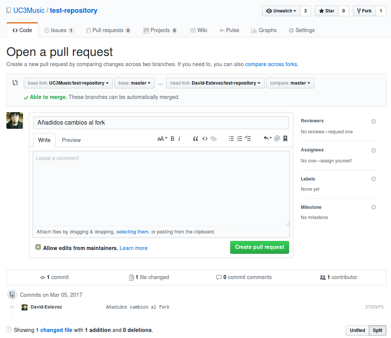Add a numbered list
This screenshot has width=391, height=338.
click(x=240, y=139)
